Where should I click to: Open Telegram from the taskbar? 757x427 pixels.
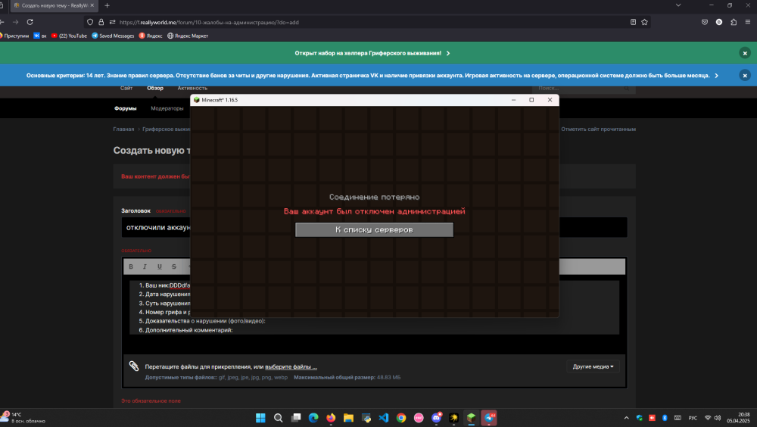tap(489, 418)
